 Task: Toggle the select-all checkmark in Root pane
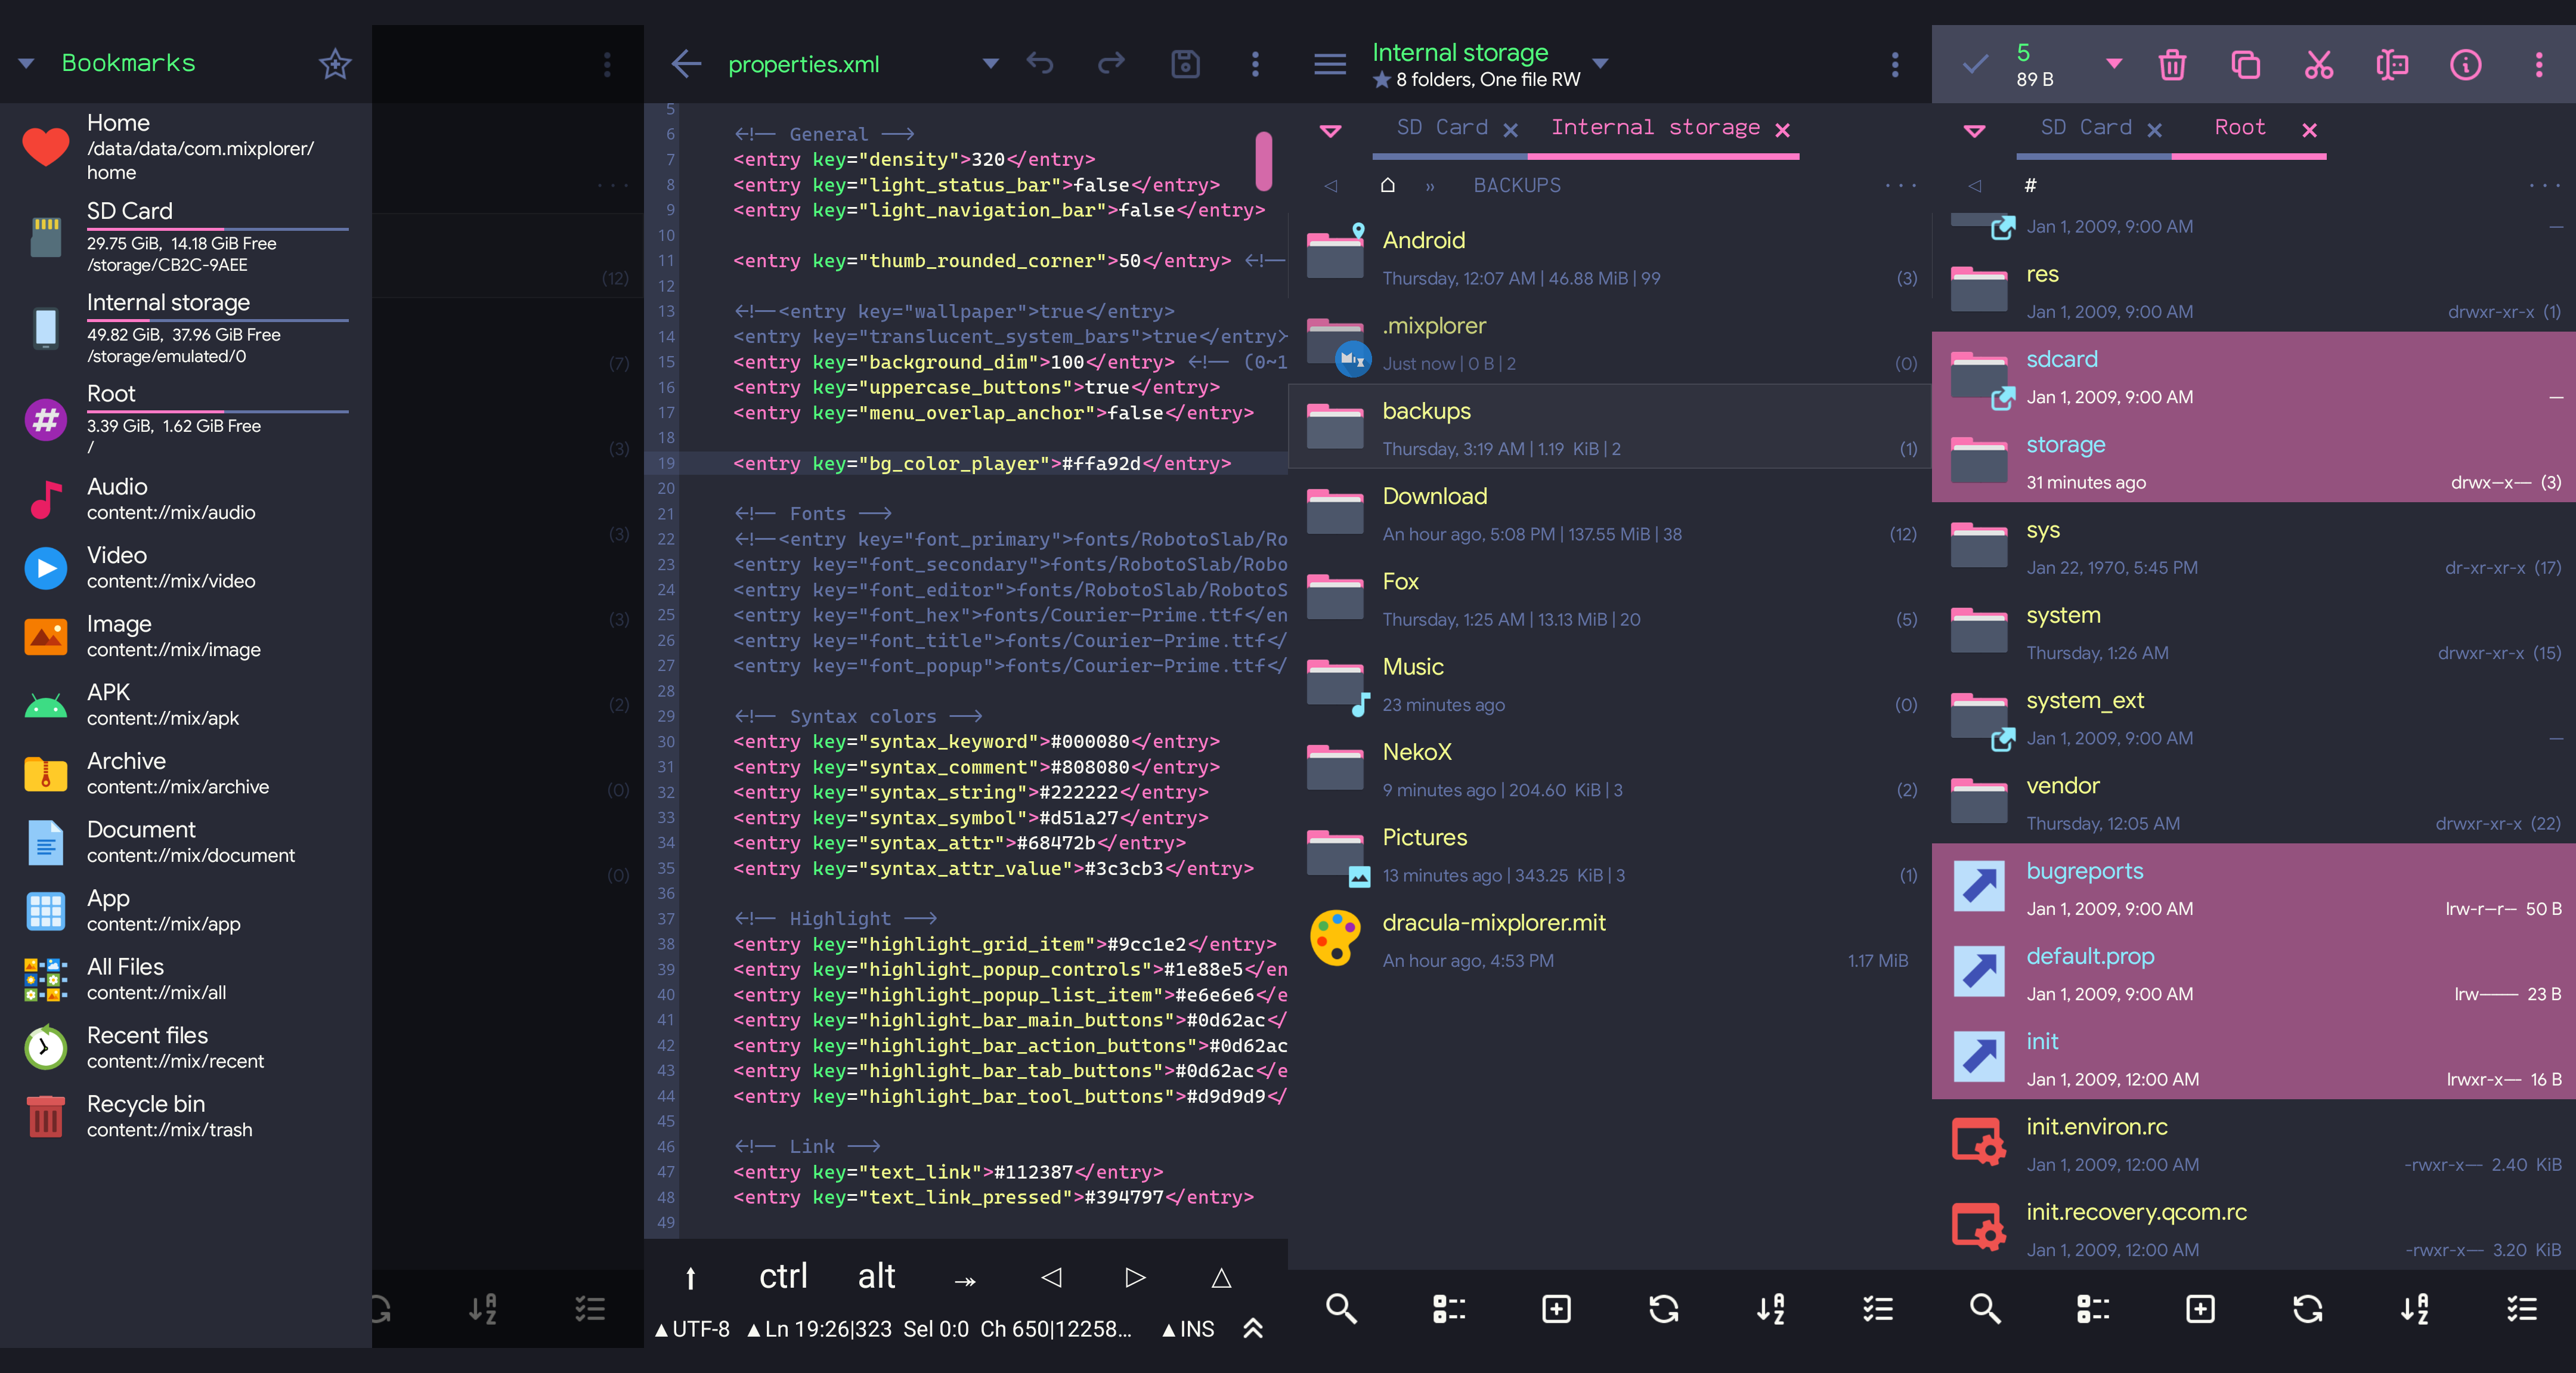click(x=1975, y=65)
